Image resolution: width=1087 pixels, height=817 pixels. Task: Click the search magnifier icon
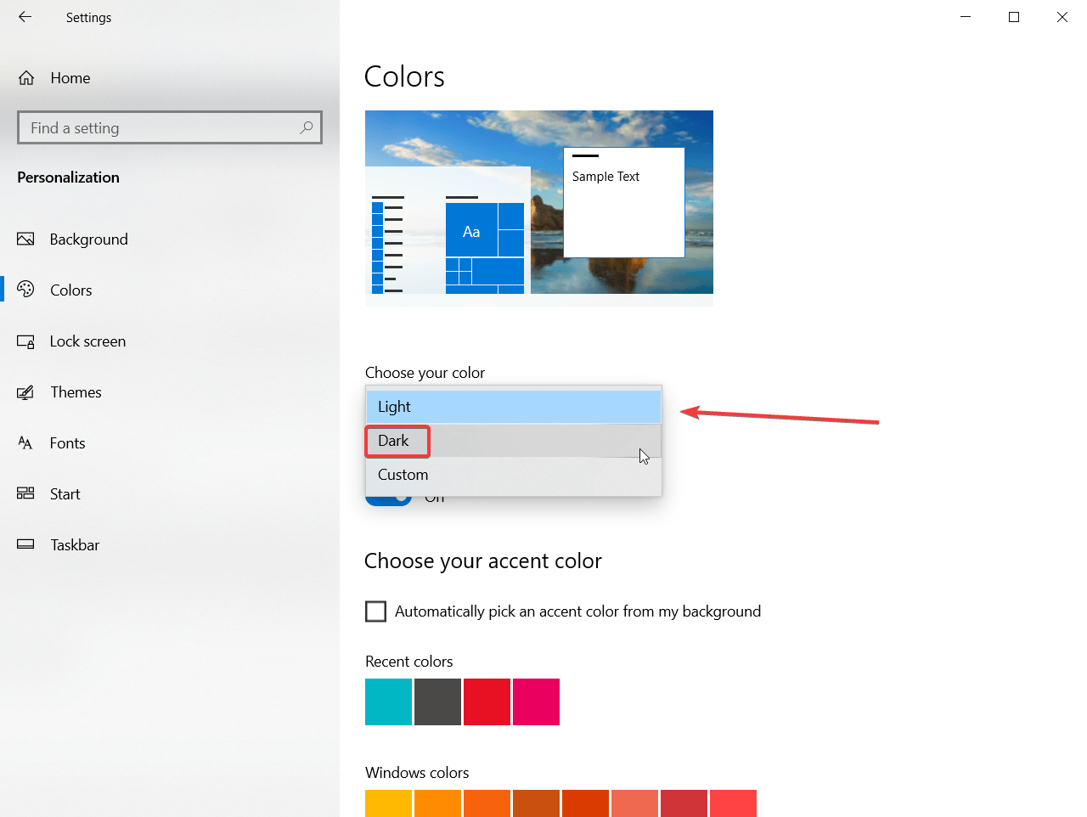click(307, 127)
